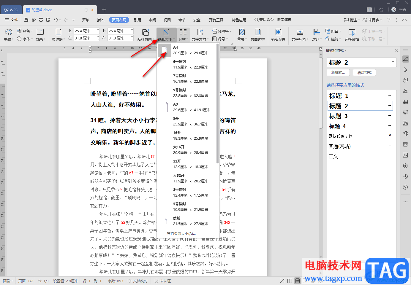Switch to the 引用 (References) tab
411x285 pixels.
point(137,20)
